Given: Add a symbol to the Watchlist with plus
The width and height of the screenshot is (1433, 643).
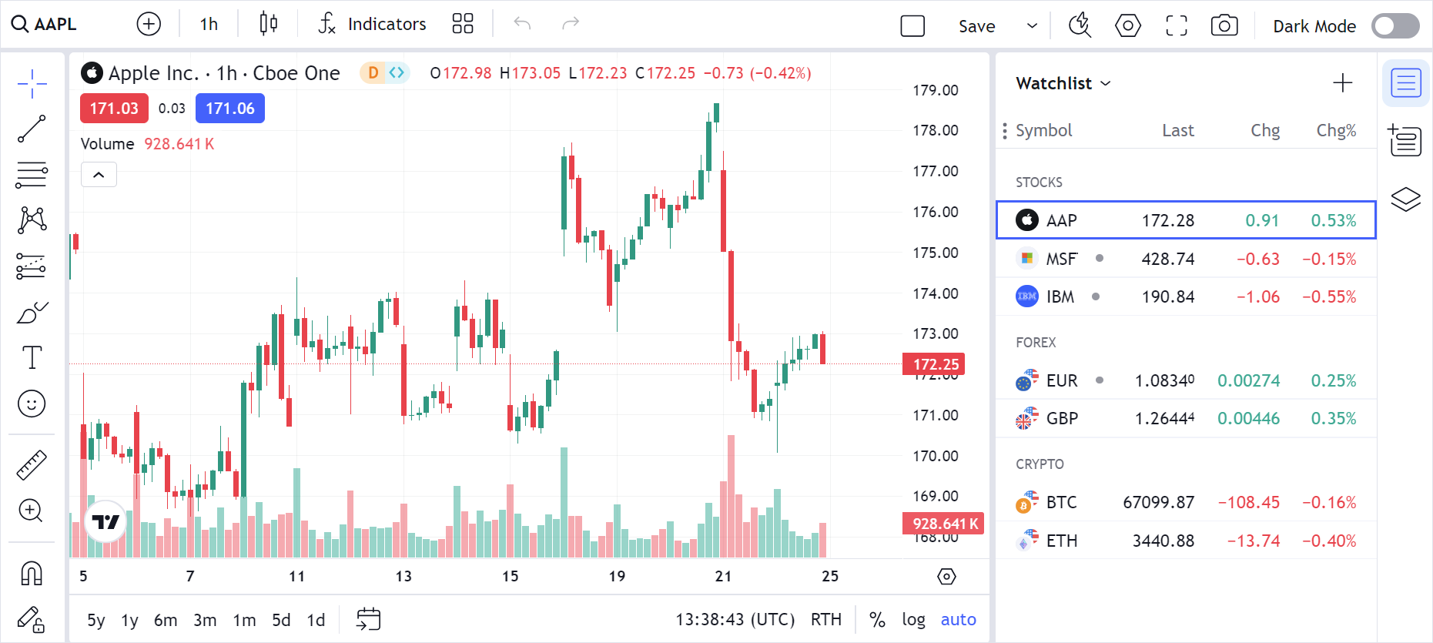Looking at the screenshot, I should (x=1342, y=82).
